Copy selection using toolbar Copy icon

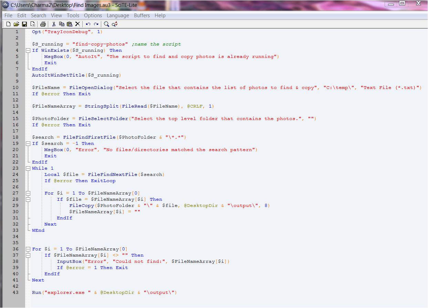pos(62,24)
